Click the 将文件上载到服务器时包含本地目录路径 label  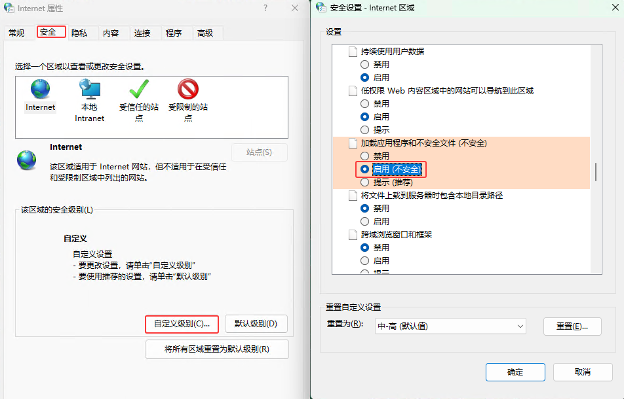click(432, 196)
